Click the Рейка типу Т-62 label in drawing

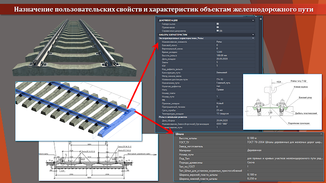pyautogui.click(x=298, y=81)
